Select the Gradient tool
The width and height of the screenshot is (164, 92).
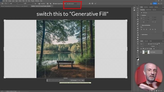tap(138, 35)
